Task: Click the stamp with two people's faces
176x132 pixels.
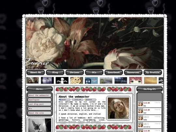Action: click(33, 81)
